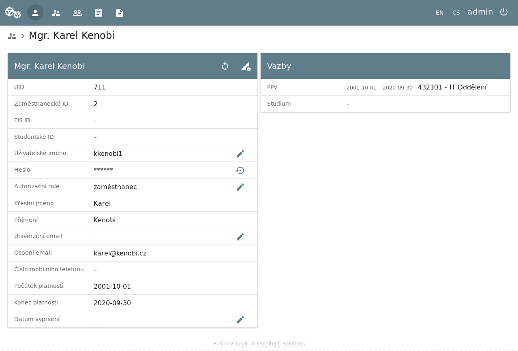Image resolution: width=518 pixels, height=351 pixels.
Task: Reset the Heslo password
Action: 240,170
